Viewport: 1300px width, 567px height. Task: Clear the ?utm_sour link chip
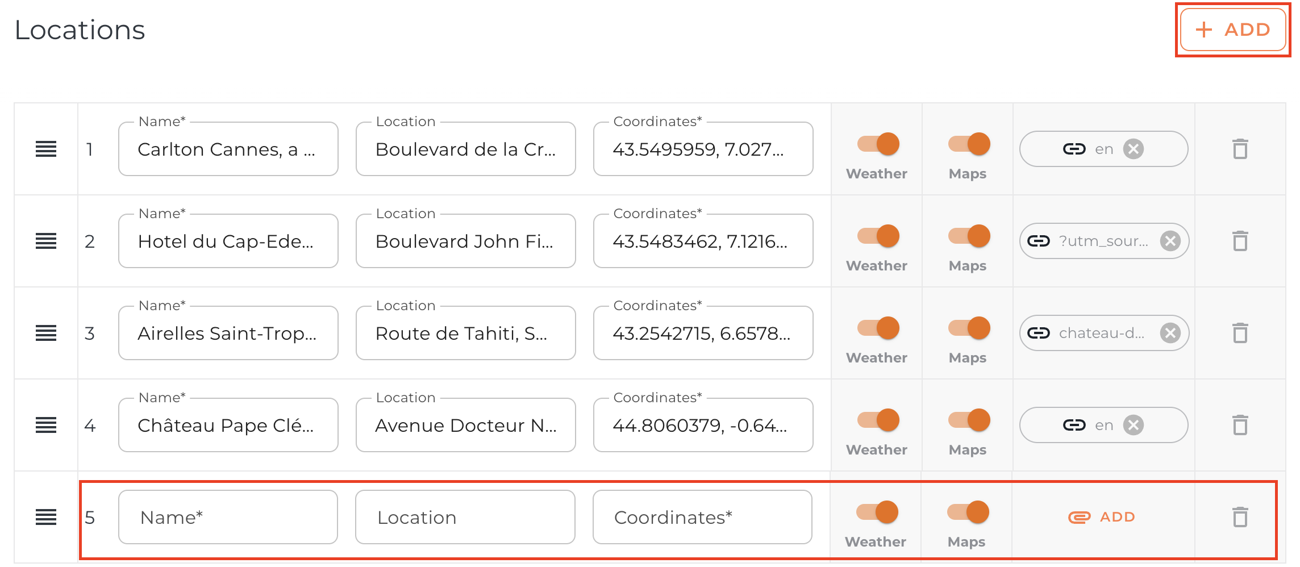pyautogui.click(x=1170, y=241)
